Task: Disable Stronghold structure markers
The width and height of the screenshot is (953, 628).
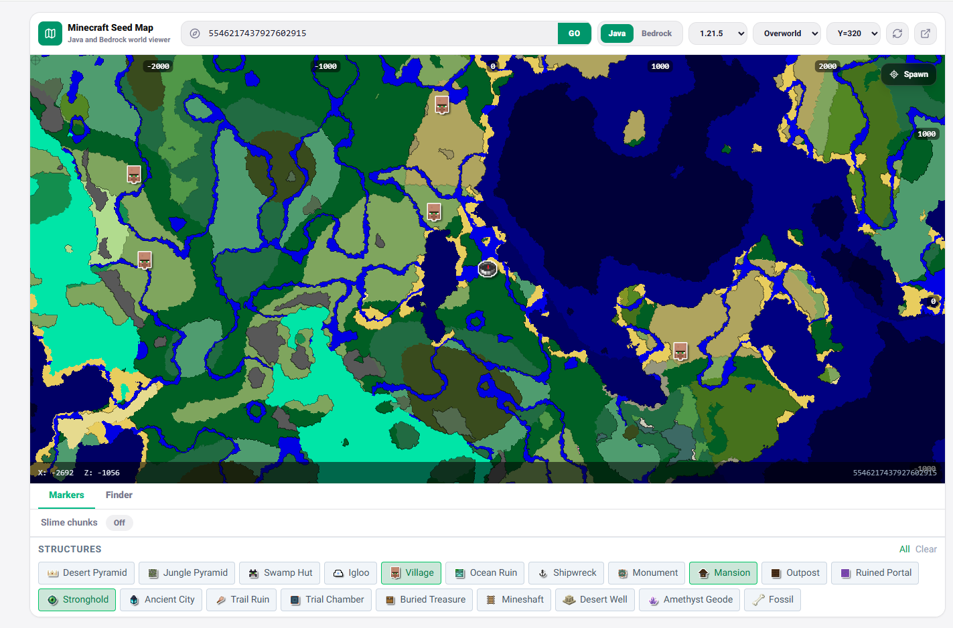Action: click(77, 600)
